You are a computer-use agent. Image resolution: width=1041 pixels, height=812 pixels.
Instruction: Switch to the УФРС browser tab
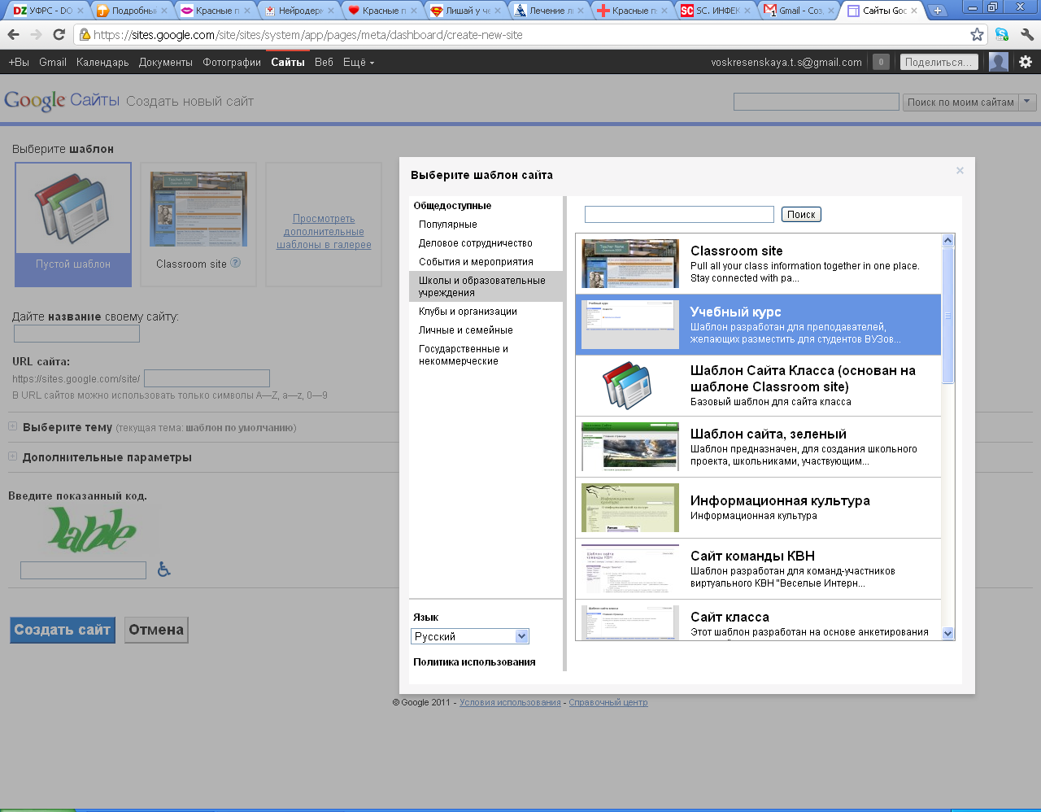pos(48,11)
